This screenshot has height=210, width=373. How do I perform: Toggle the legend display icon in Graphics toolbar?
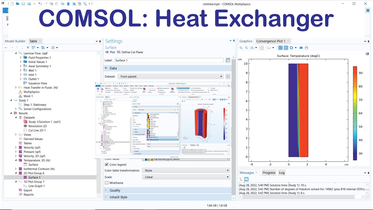[286, 48]
